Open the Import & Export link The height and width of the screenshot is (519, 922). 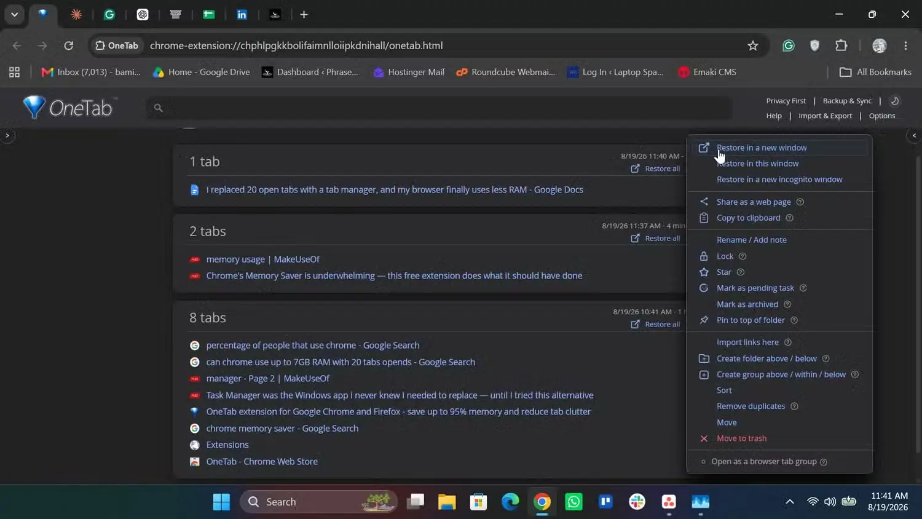825,116
